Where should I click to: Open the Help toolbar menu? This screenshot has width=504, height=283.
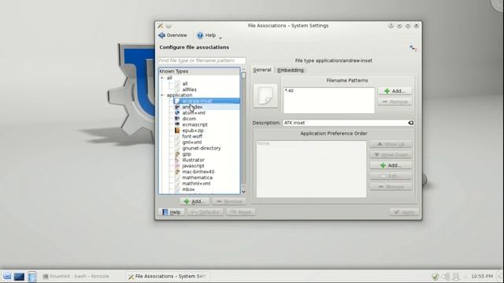click(206, 35)
